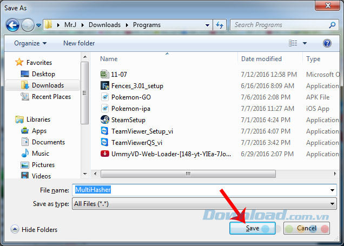Select file name Pokemon-GO
Screen dimensions: 344x246
coord(131,97)
